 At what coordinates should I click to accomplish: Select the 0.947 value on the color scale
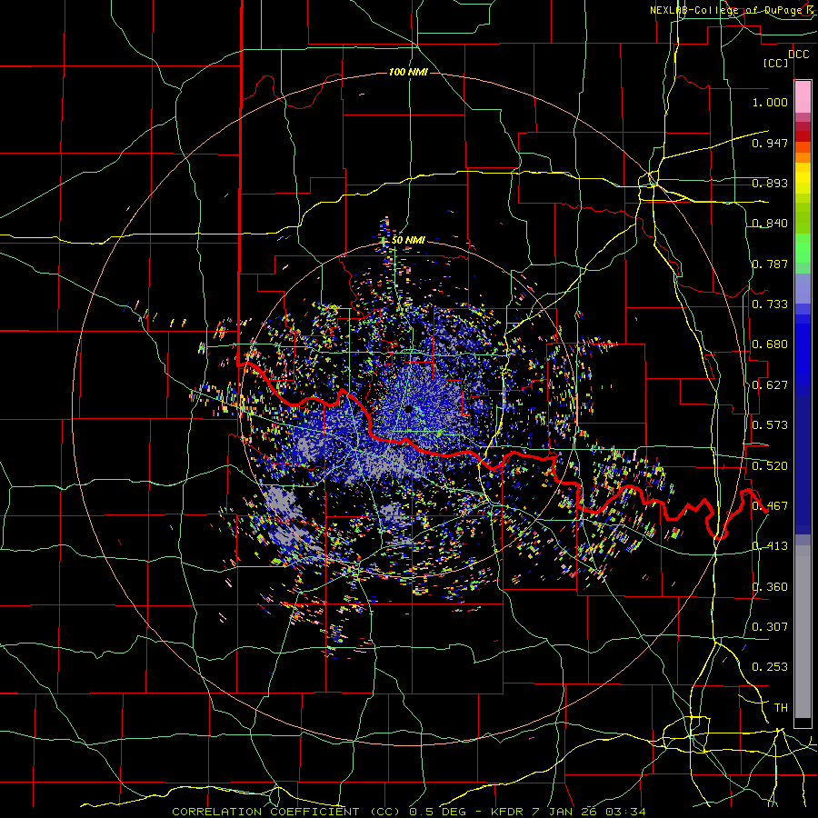coord(770,143)
